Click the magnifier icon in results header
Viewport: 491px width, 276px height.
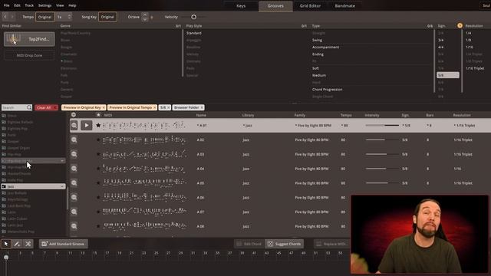(x=74, y=115)
